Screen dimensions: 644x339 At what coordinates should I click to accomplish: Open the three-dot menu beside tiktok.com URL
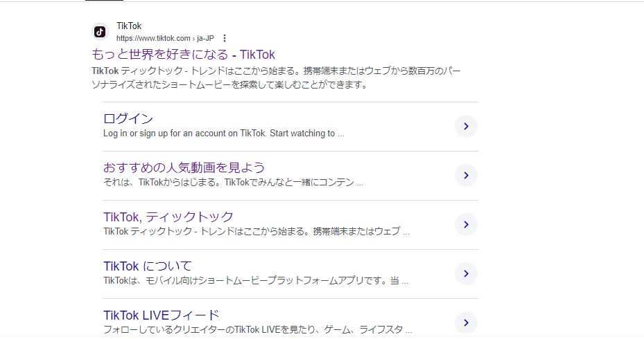point(224,38)
